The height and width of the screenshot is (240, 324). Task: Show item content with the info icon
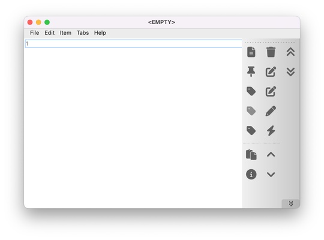[251, 174]
